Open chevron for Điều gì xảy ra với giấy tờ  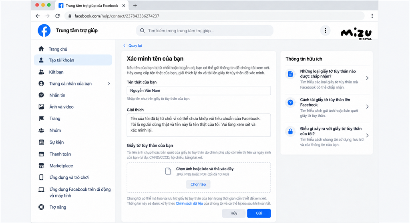(368, 136)
